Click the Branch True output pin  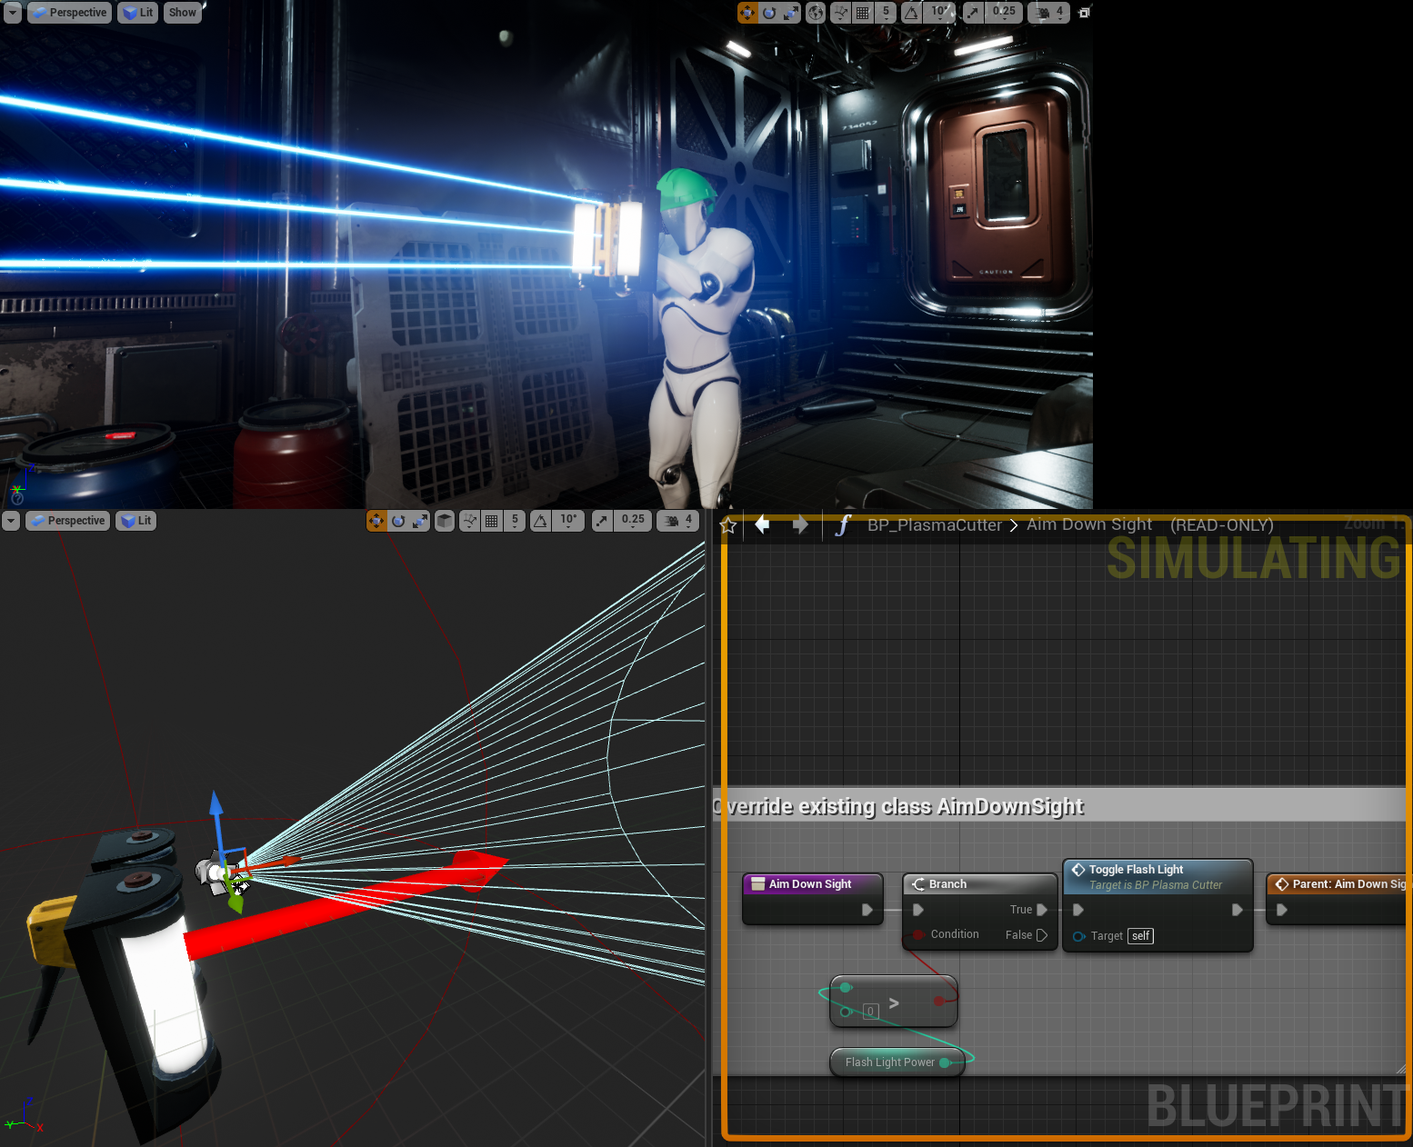(1042, 910)
